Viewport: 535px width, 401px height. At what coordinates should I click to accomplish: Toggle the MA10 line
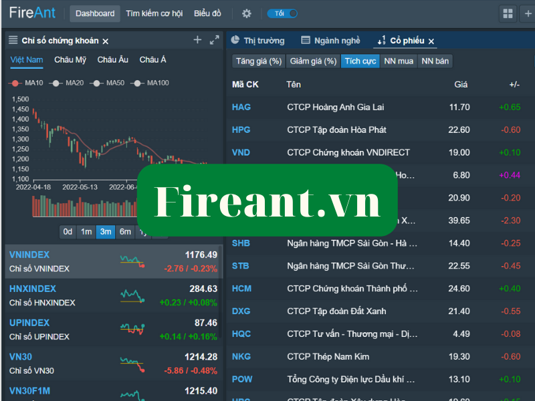pos(26,83)
